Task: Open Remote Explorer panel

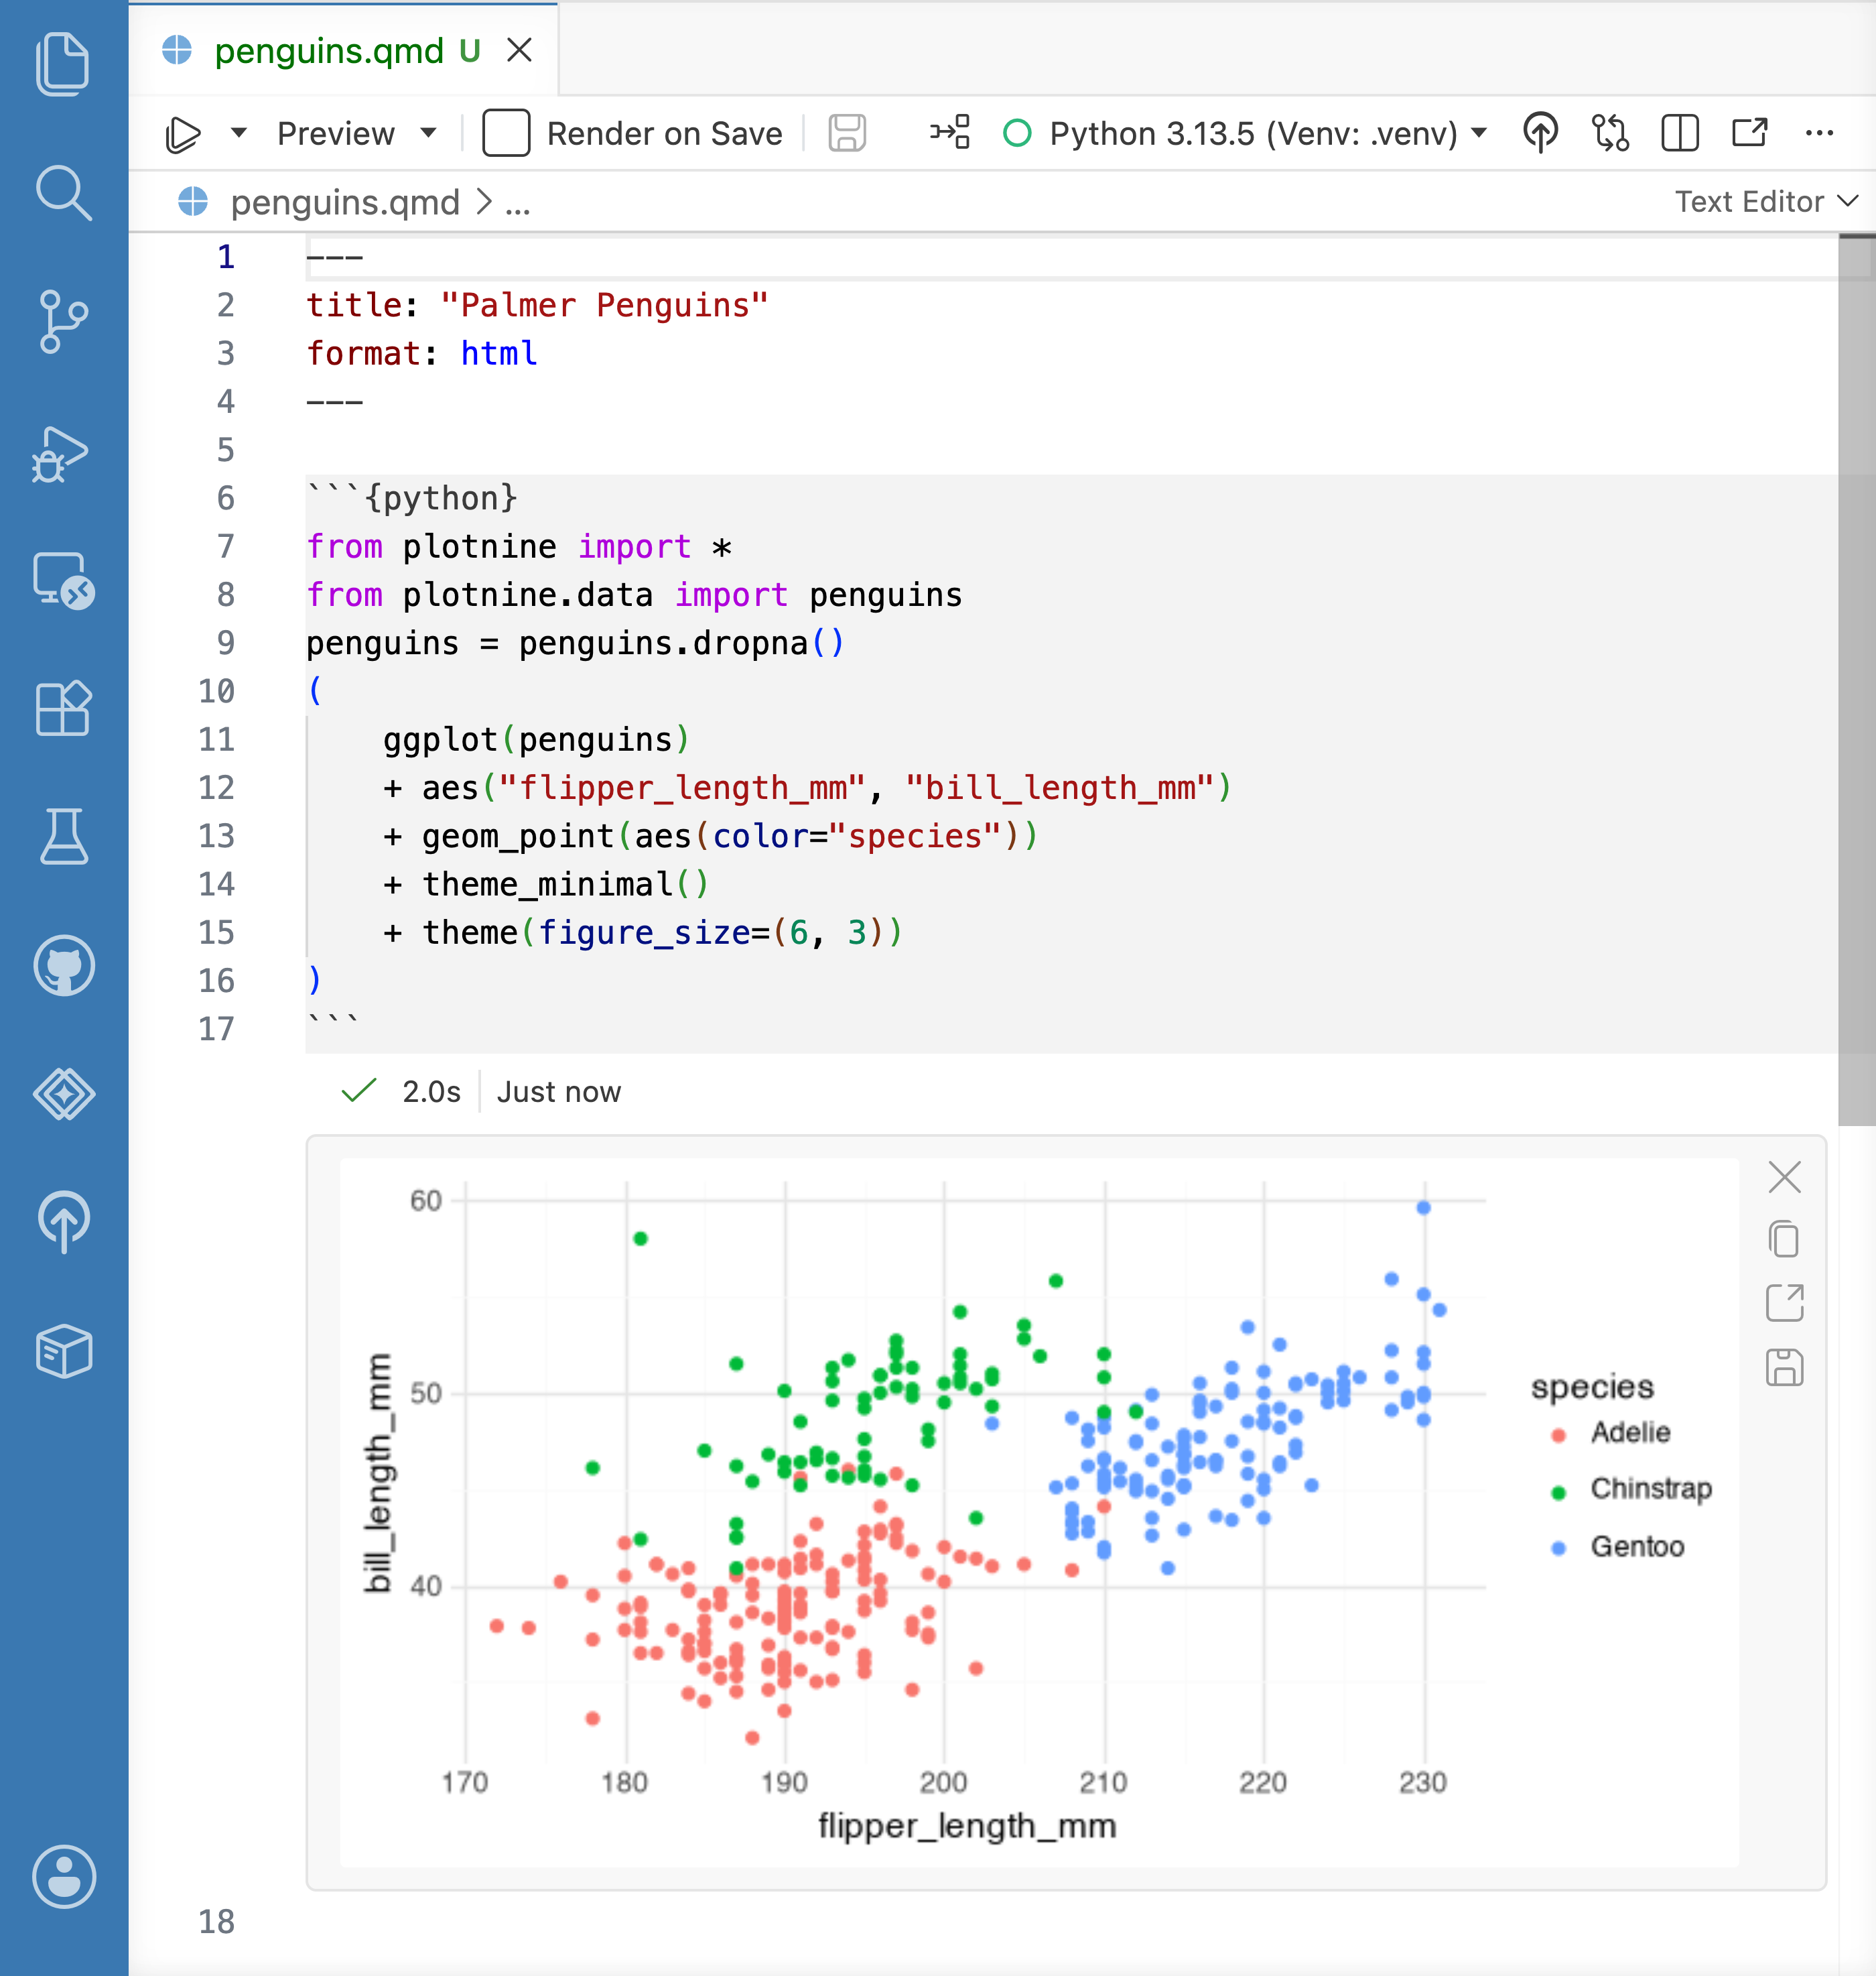Action: click(x=63, y=580)
